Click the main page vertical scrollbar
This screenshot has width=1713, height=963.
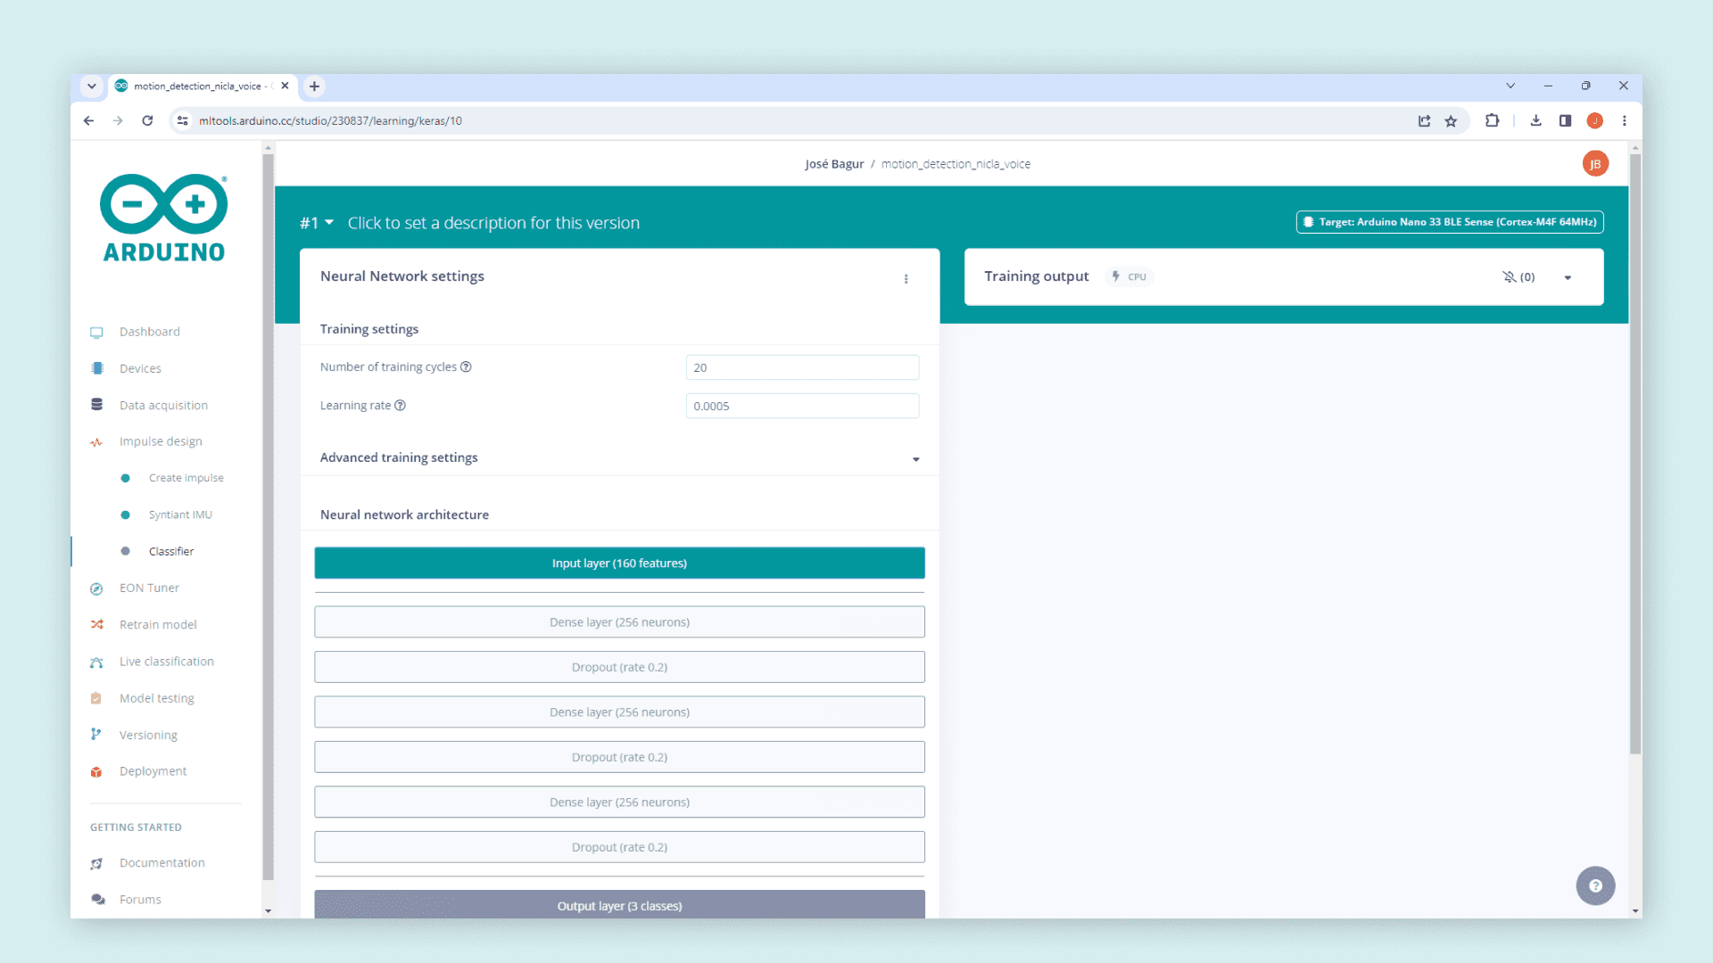tap(1634, 455)
